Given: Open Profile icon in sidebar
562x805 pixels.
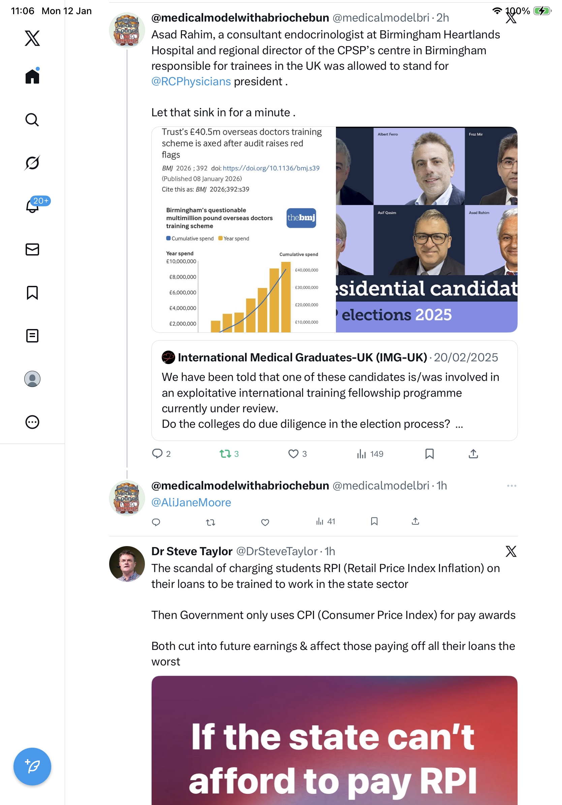Looking at the screenshot, I should [32, 379].
